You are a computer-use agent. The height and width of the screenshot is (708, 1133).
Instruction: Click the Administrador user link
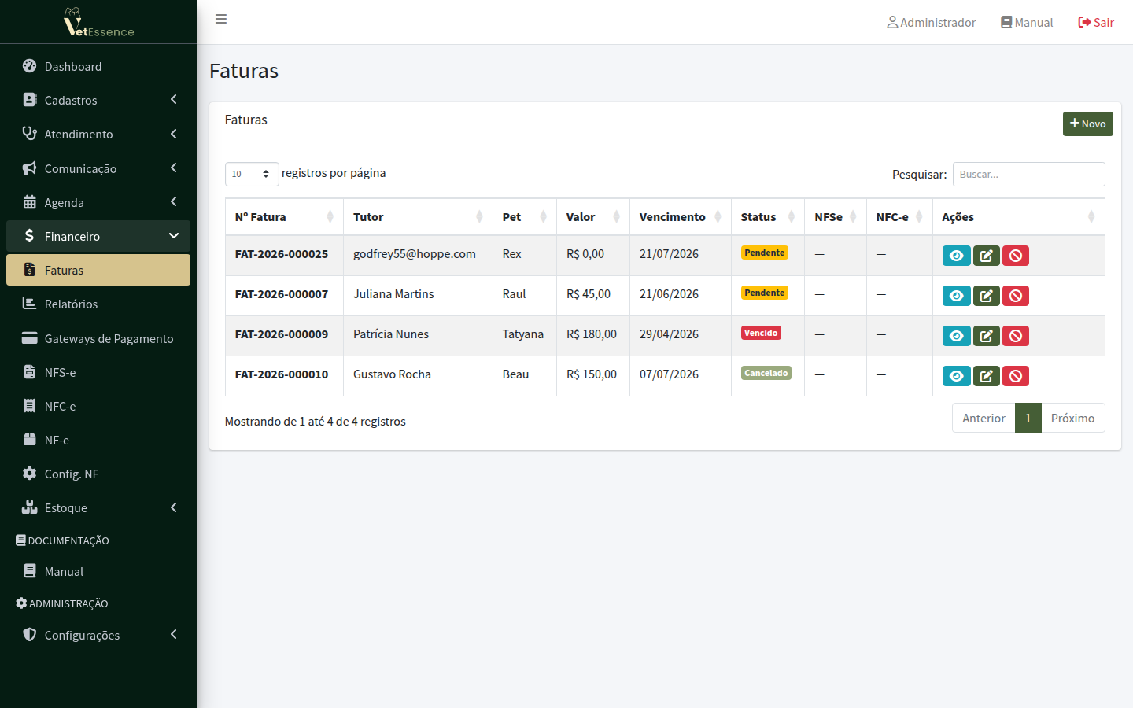click(x=931, y=22)
